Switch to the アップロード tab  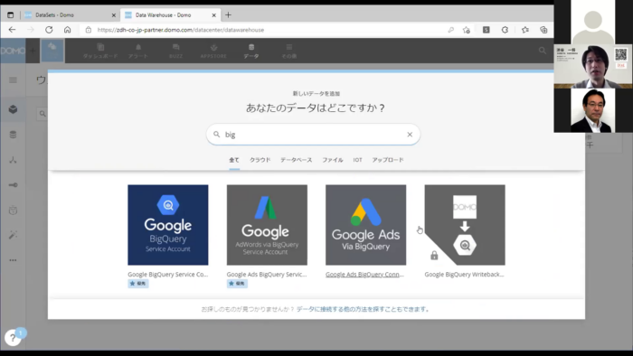click(388, 160)
